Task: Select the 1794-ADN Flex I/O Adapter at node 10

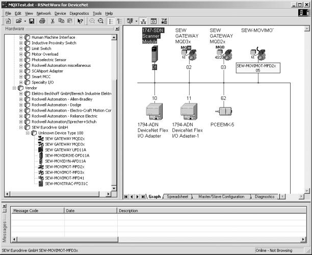Action: tap(154, 111)
